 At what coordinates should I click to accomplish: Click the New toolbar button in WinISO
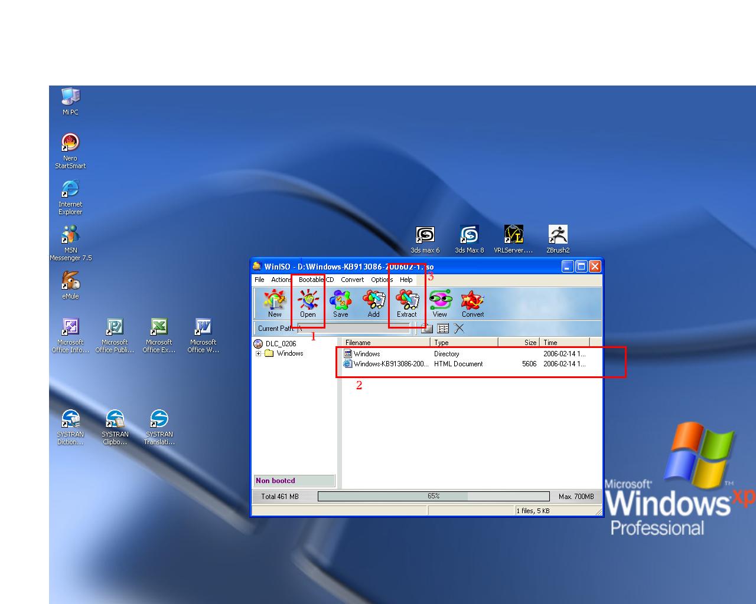pos(275,304)
